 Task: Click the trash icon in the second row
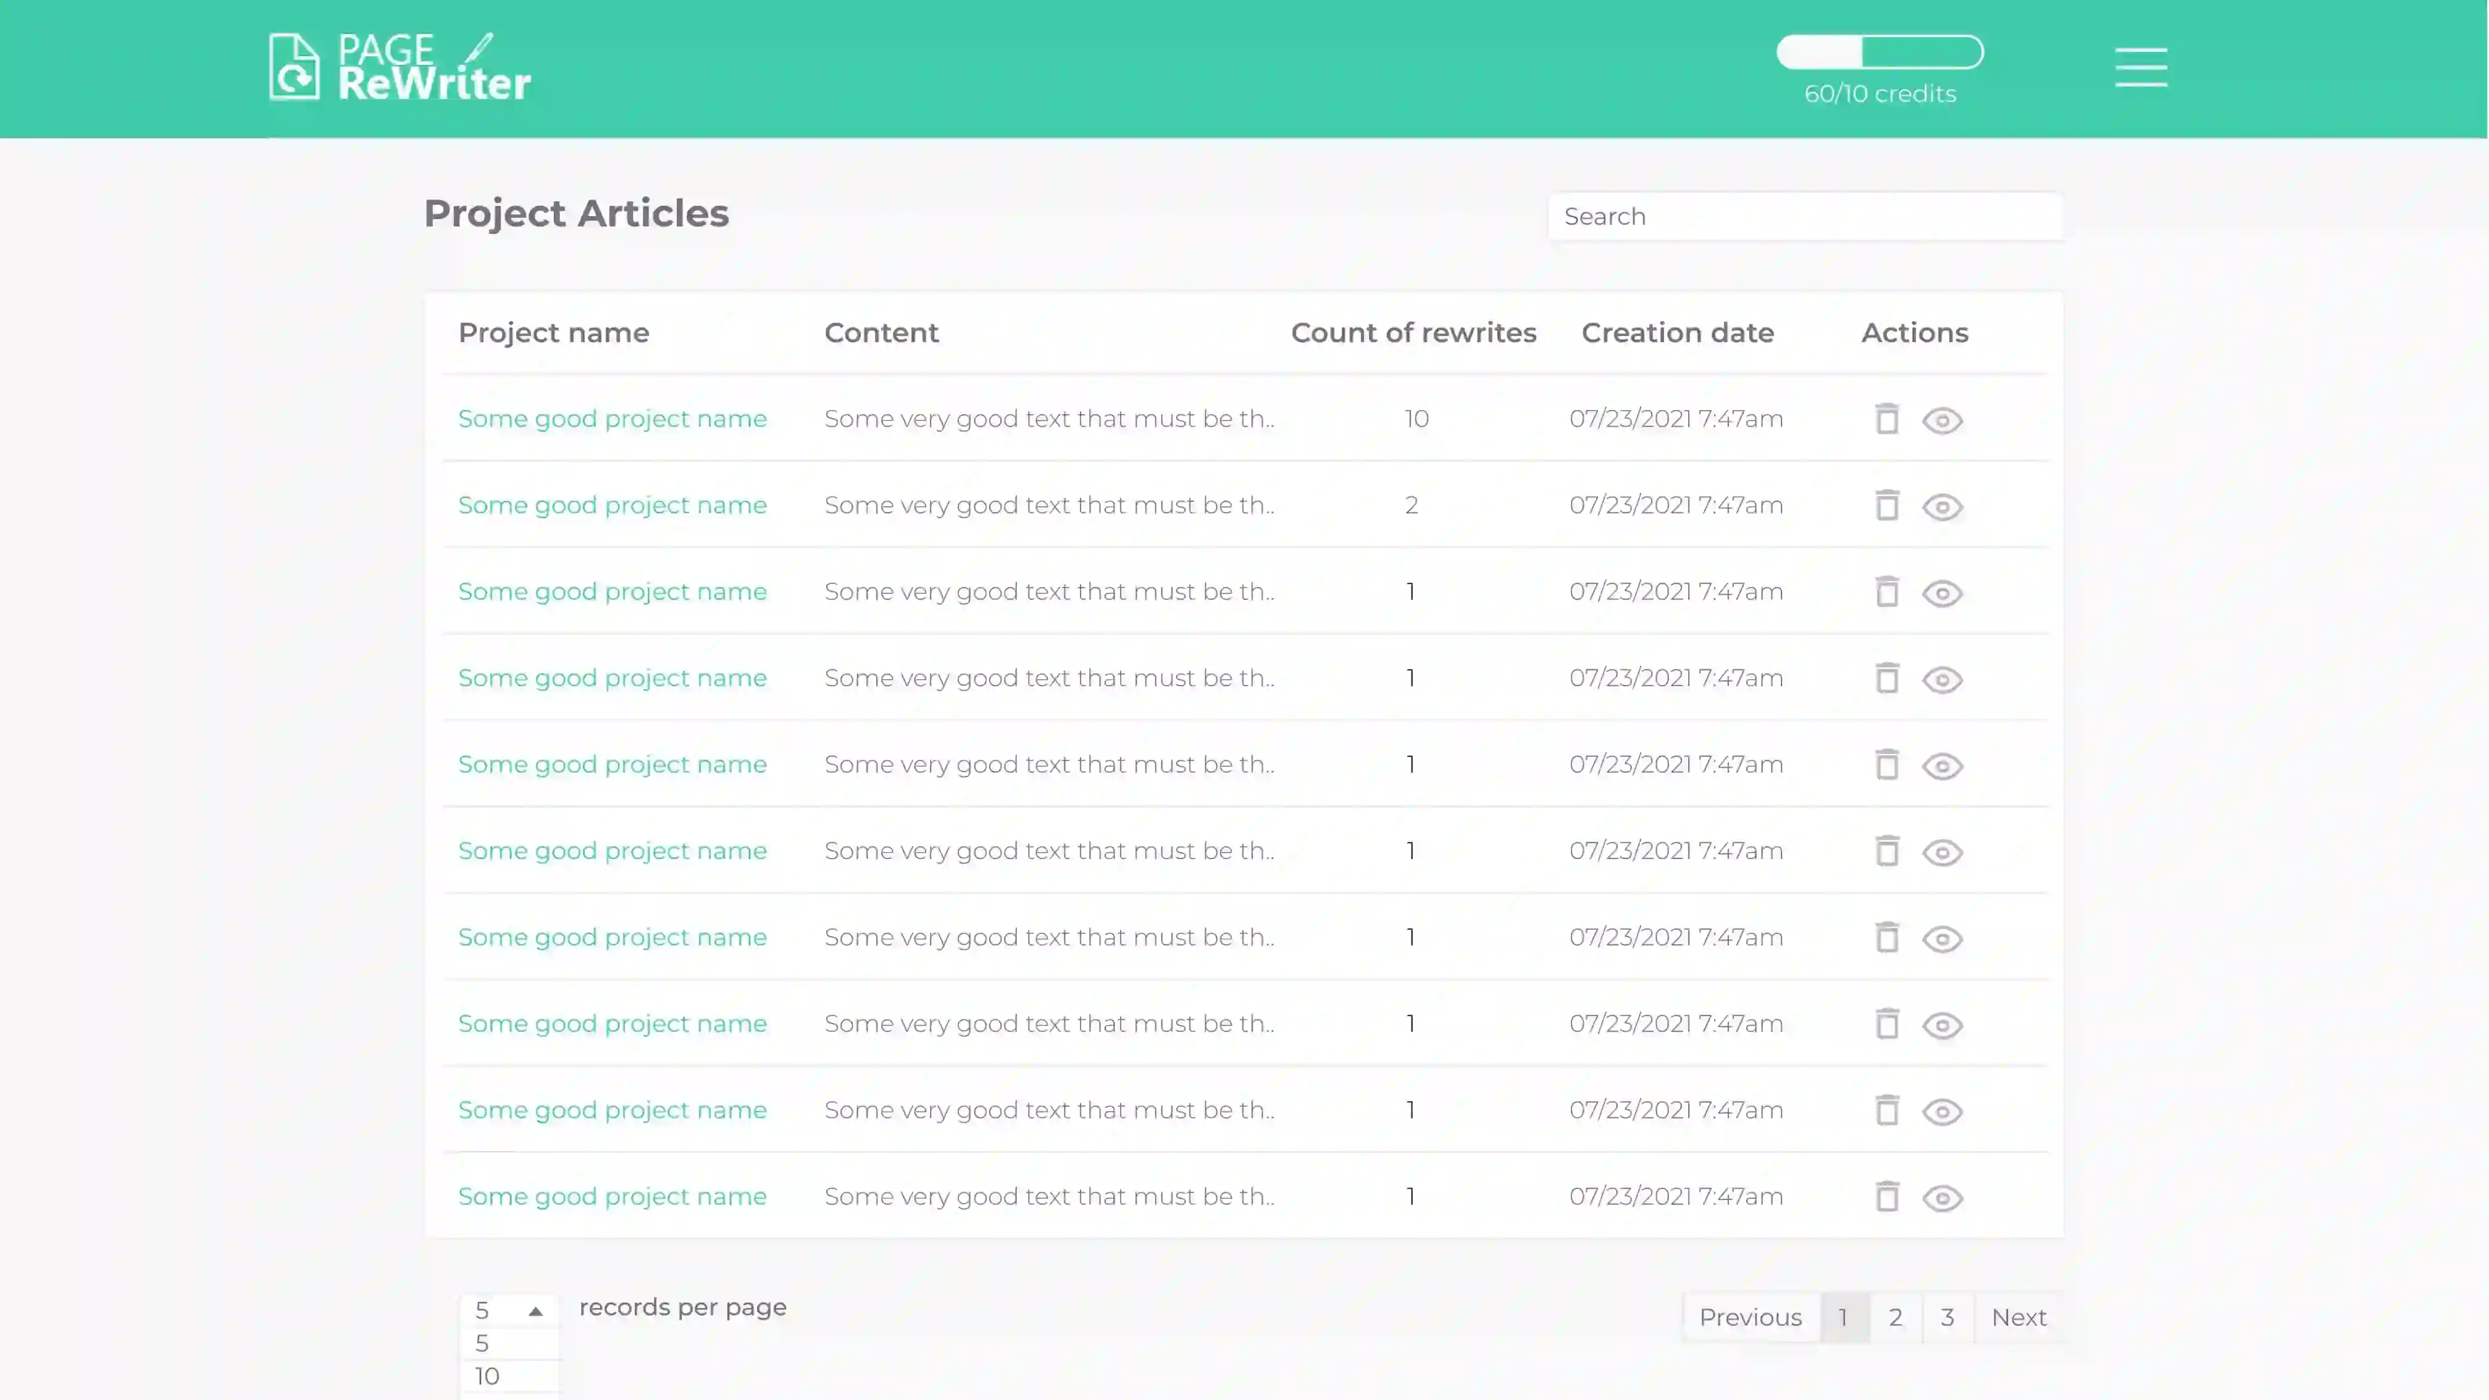pos(1886,505)
